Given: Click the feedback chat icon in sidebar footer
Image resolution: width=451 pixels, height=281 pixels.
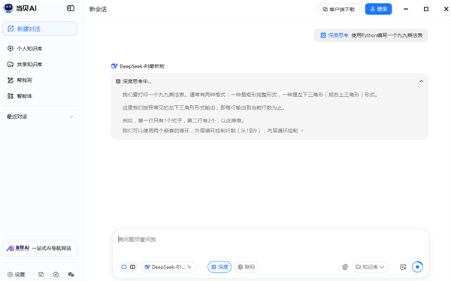Looking at the screenshot, I should 41,274.
